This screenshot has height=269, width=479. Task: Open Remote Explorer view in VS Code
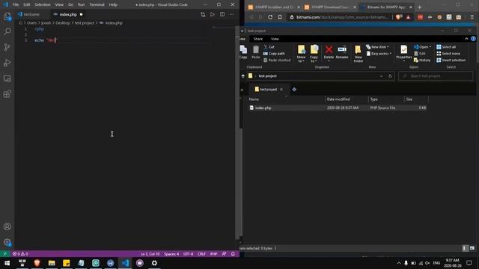coord(7,78)
